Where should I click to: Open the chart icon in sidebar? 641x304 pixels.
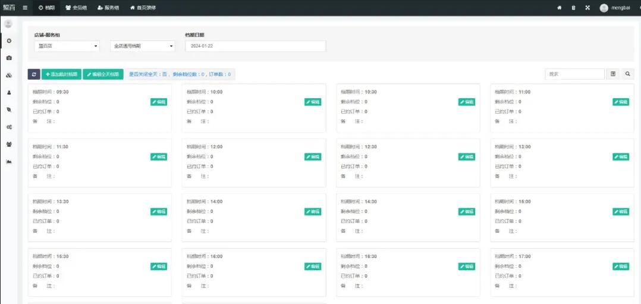9,162
